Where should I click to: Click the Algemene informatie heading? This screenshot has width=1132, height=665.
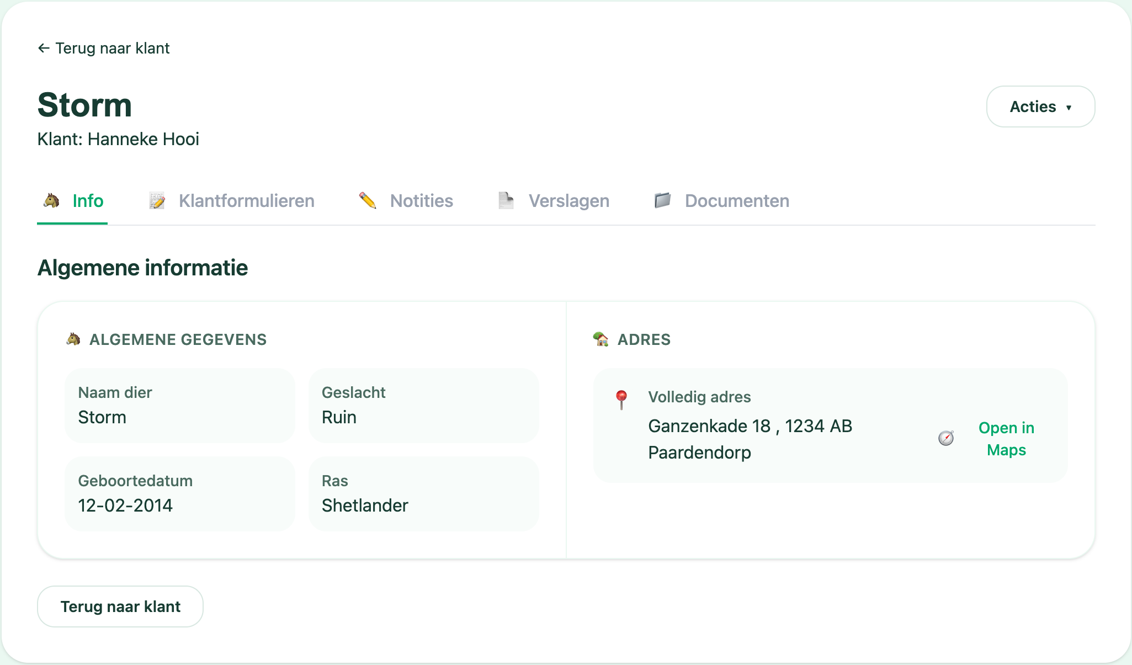pos(142,268)
